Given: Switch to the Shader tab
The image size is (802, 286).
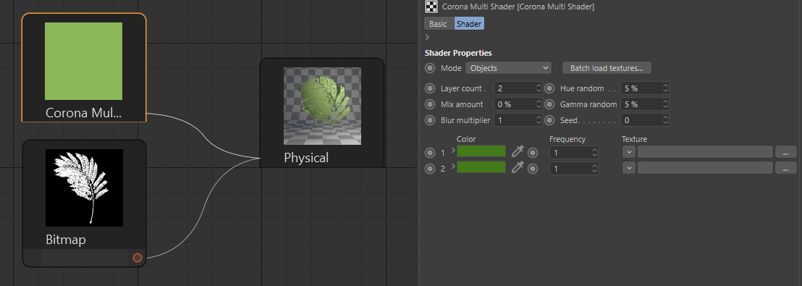Looking at the screenshot, I should [469, 24].
